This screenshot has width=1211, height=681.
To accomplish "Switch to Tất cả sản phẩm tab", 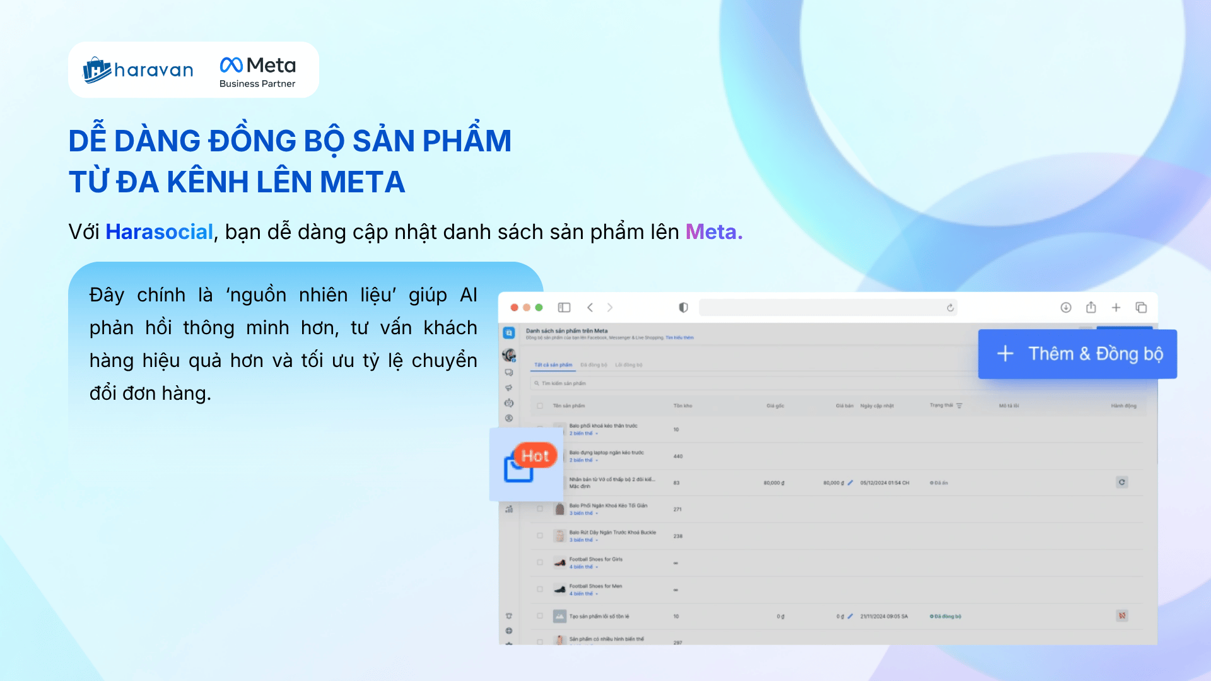I will (553, 364).
